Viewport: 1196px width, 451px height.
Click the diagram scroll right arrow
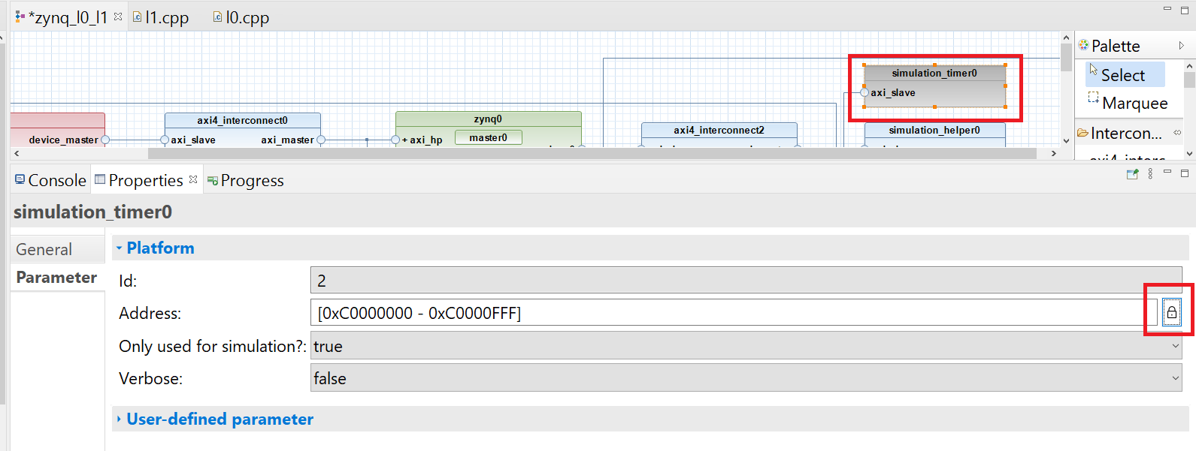(x=1053, y=153)
